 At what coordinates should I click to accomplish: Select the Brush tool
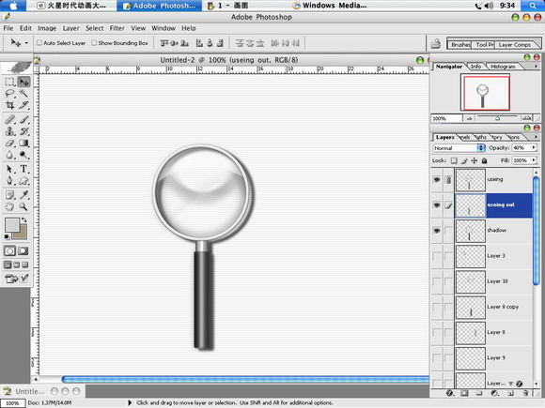pyautogui.click(x=23, y=120)
